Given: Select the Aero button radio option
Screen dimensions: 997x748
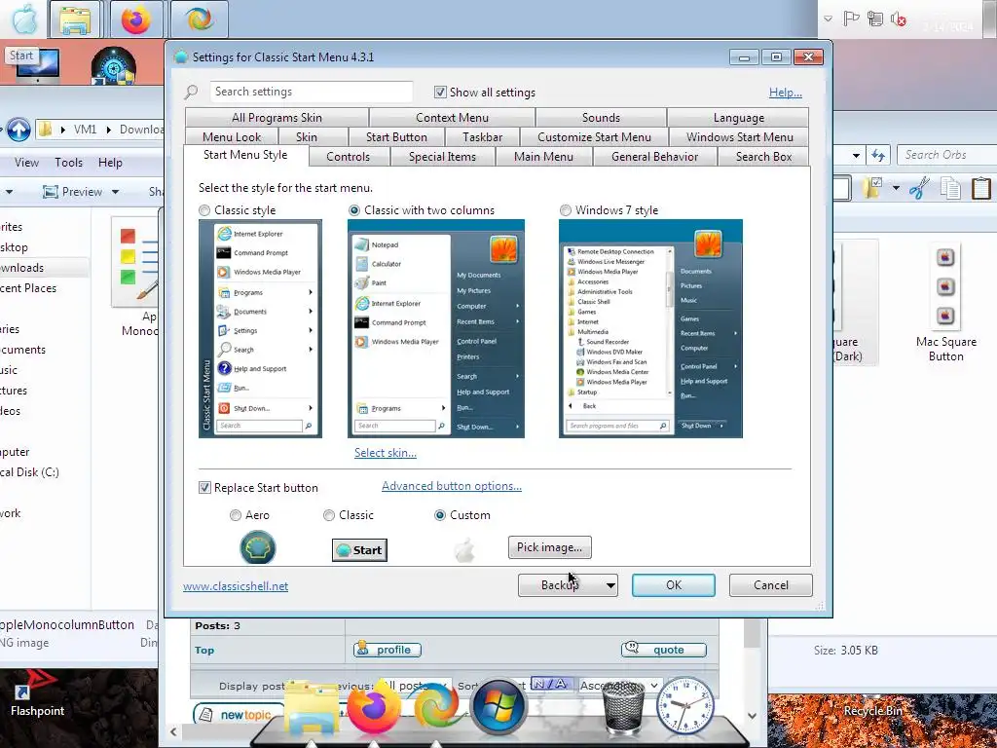Looking at the screenshot, I should (236, 515).
